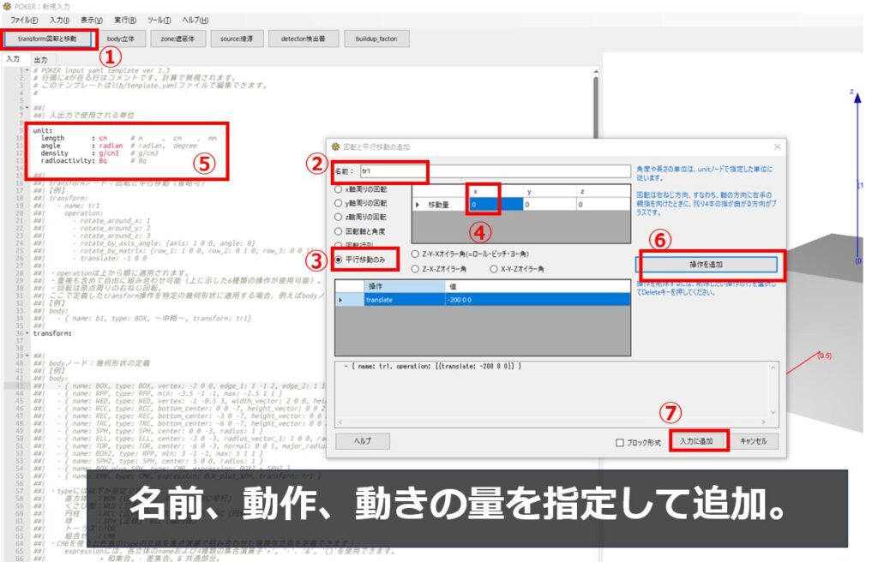This screenshot has height=562, width=878.
Task: Click the 操作 column header
Action: pos(405,286)
